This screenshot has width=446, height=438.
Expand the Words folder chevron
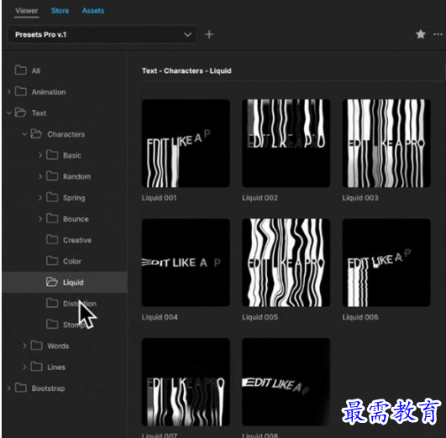click(24, 346)
